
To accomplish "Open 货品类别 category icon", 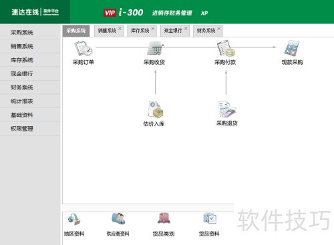I will 164,218.
